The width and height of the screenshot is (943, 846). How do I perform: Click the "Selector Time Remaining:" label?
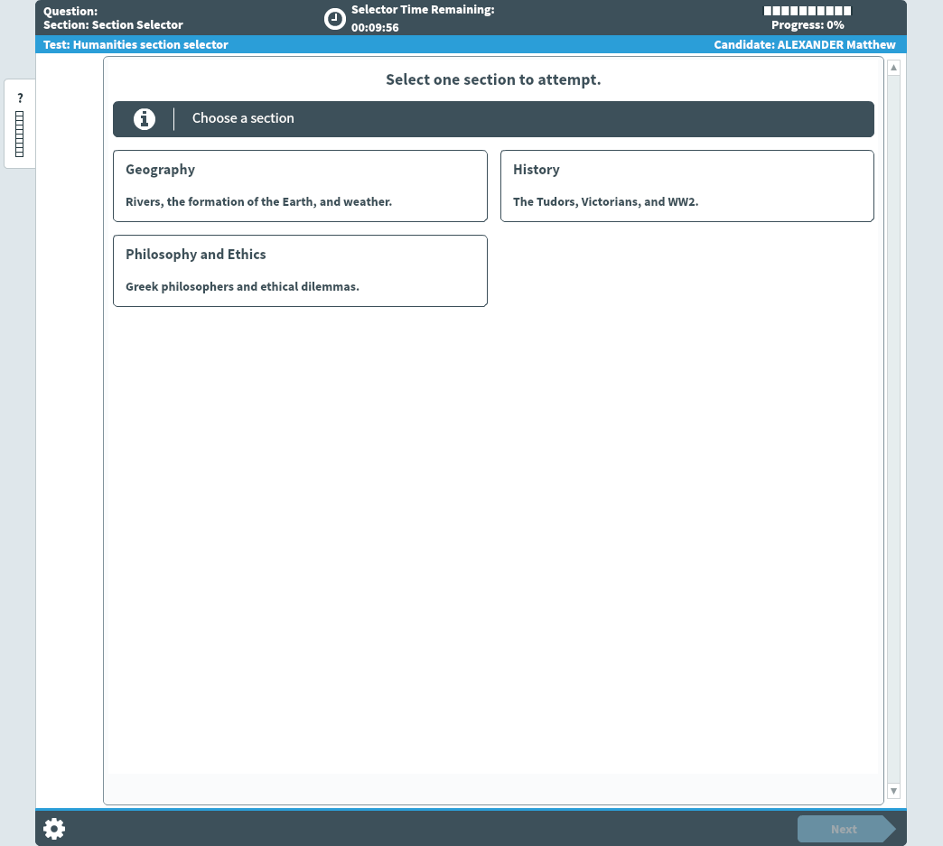tap(423, 10)
